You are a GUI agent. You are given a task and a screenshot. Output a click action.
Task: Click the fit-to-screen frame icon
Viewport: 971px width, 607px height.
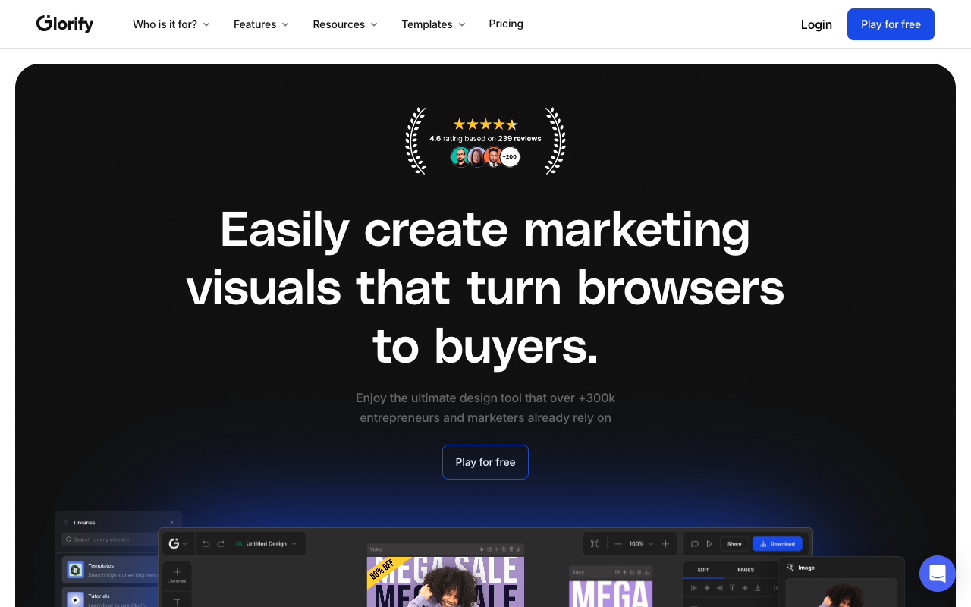coord(595,544)
